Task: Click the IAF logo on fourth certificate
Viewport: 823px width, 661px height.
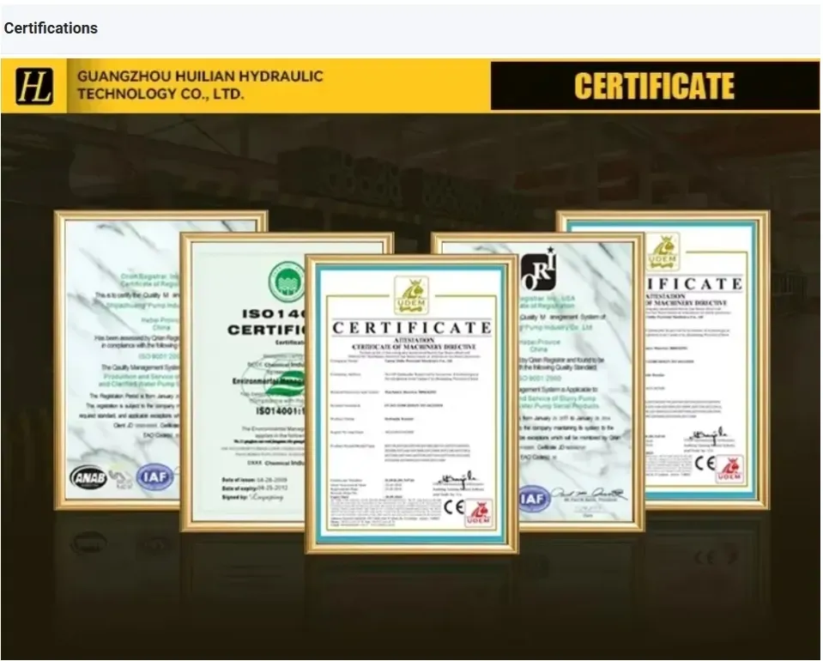Action: coord(534,498)
